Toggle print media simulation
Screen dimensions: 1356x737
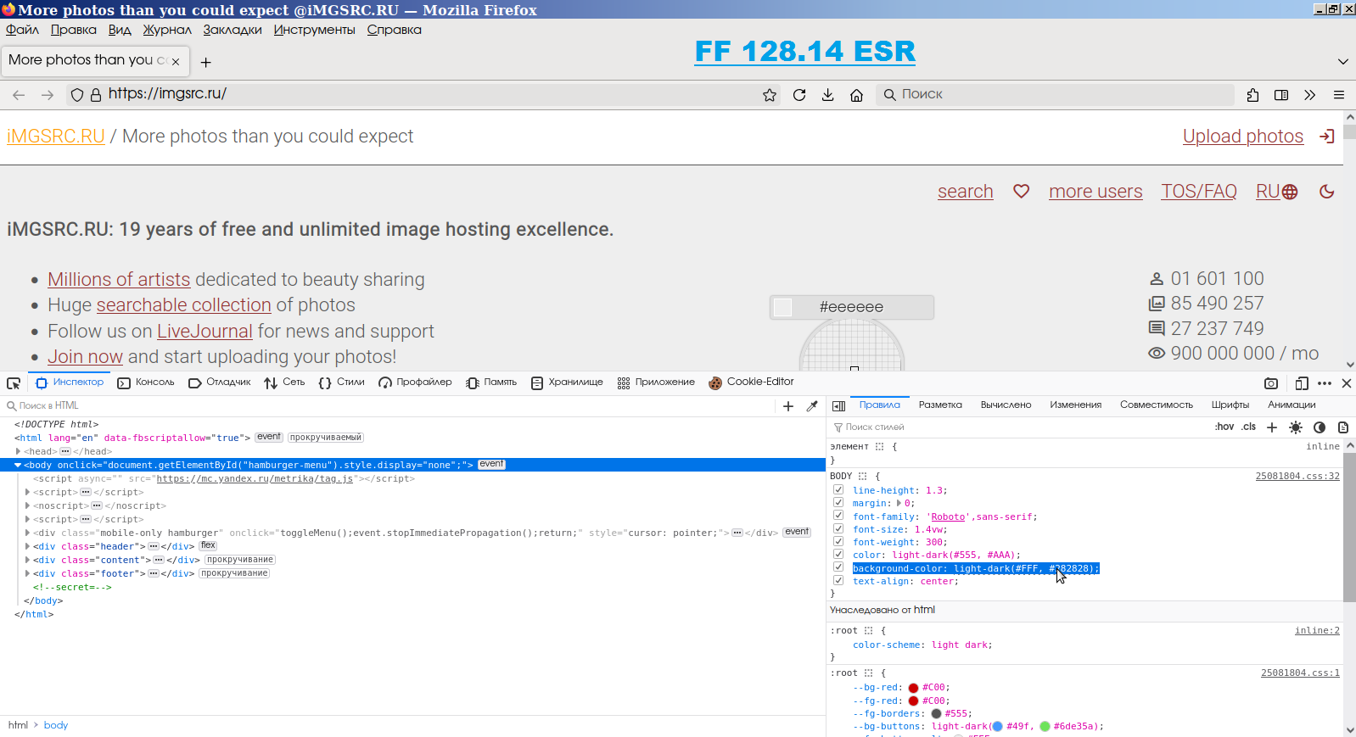pyautogui.click(x=1343, y=427)
